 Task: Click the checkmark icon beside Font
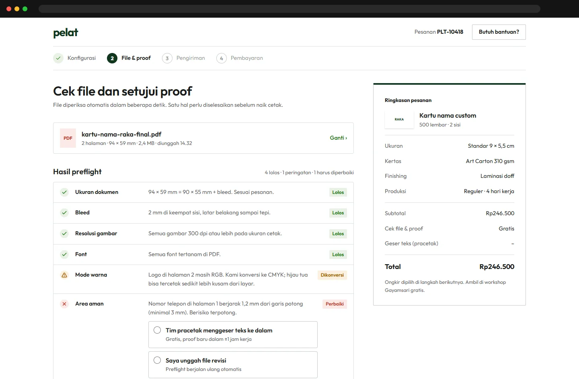click(64, 255)
